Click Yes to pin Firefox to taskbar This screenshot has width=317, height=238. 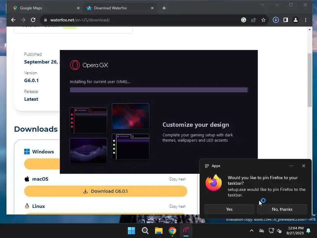tap(229, 209)
